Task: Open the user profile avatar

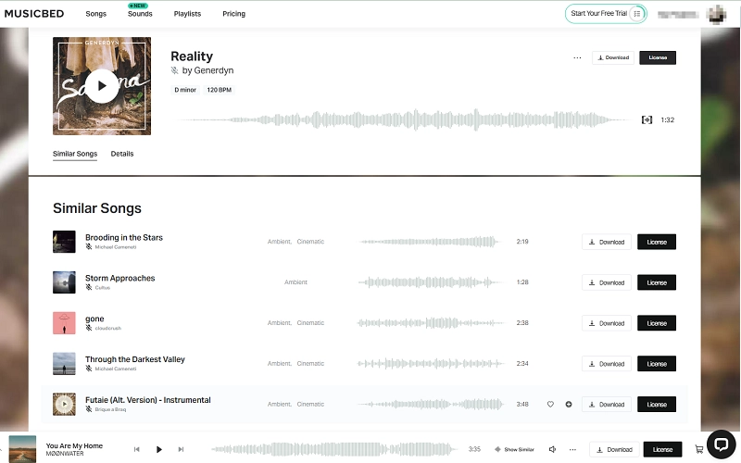Action: (x=716, y=14)
